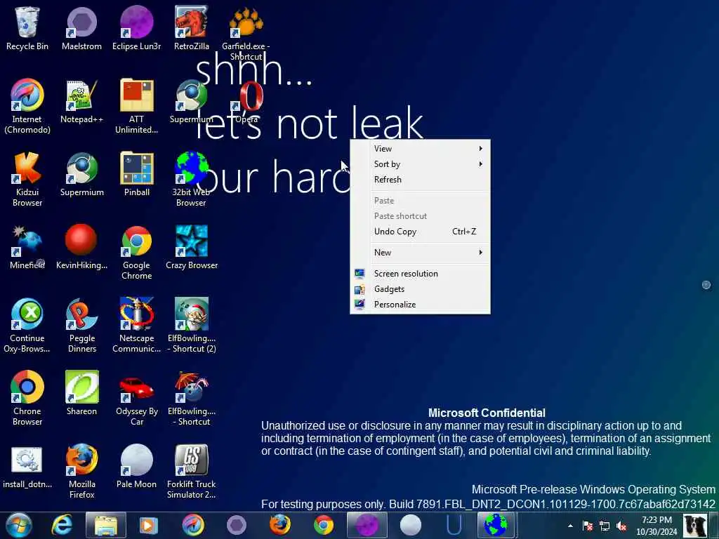The image size is (719, 539).
Task: Open Chrome from the taskbar
Action: 324,525
